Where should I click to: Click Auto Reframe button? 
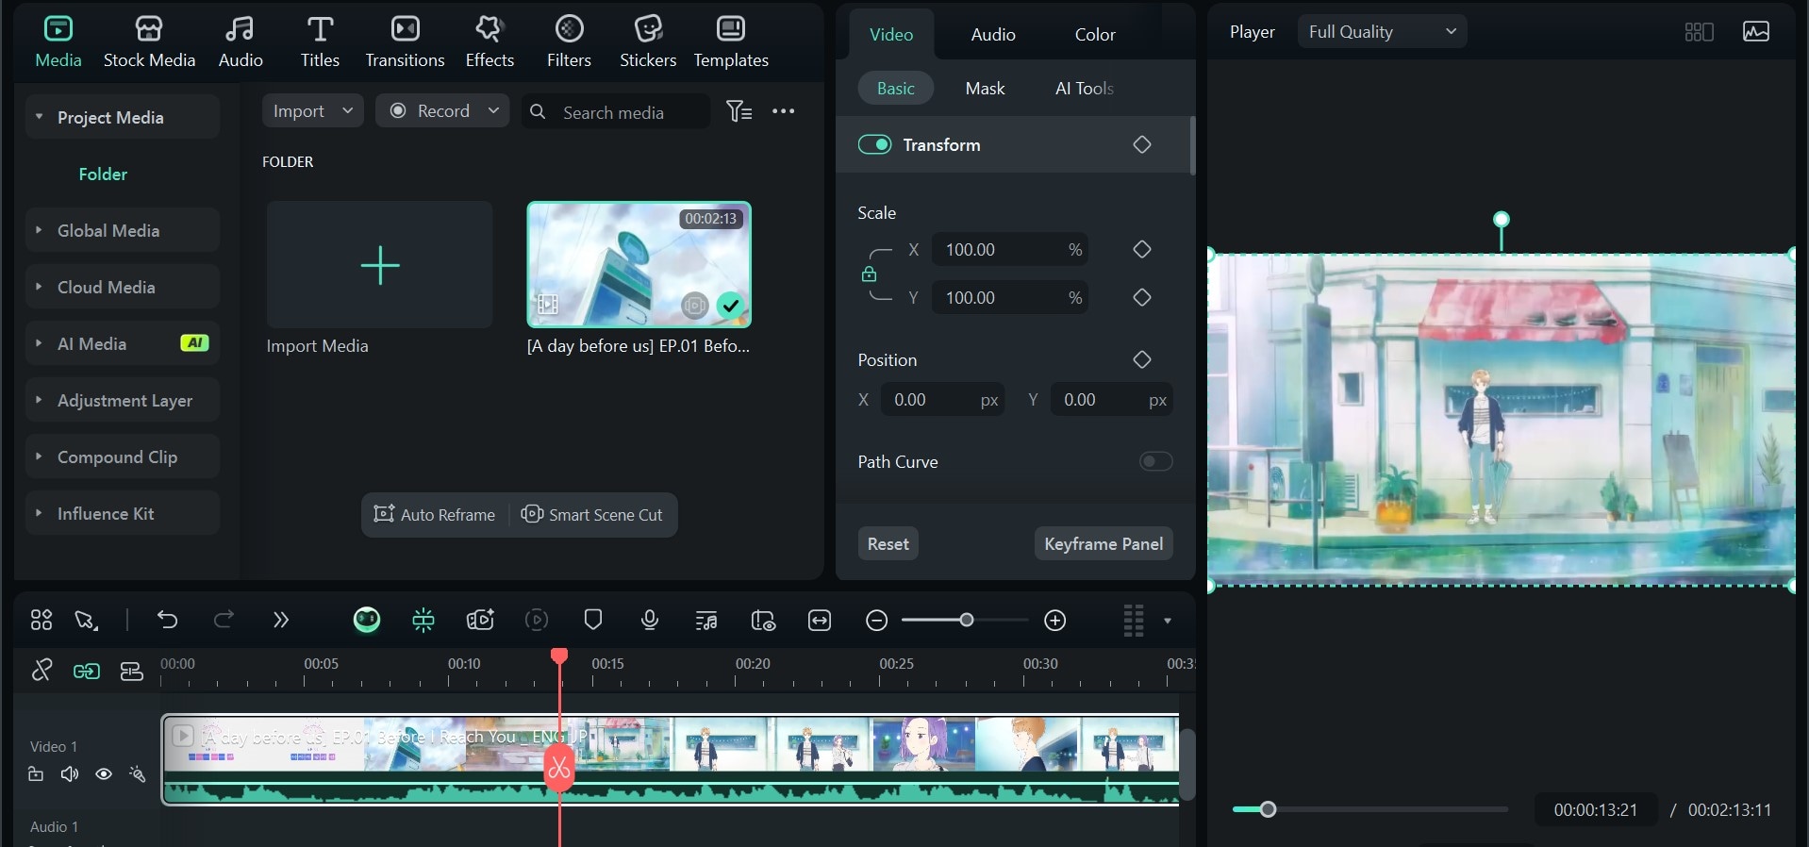(x=435, y=514)
